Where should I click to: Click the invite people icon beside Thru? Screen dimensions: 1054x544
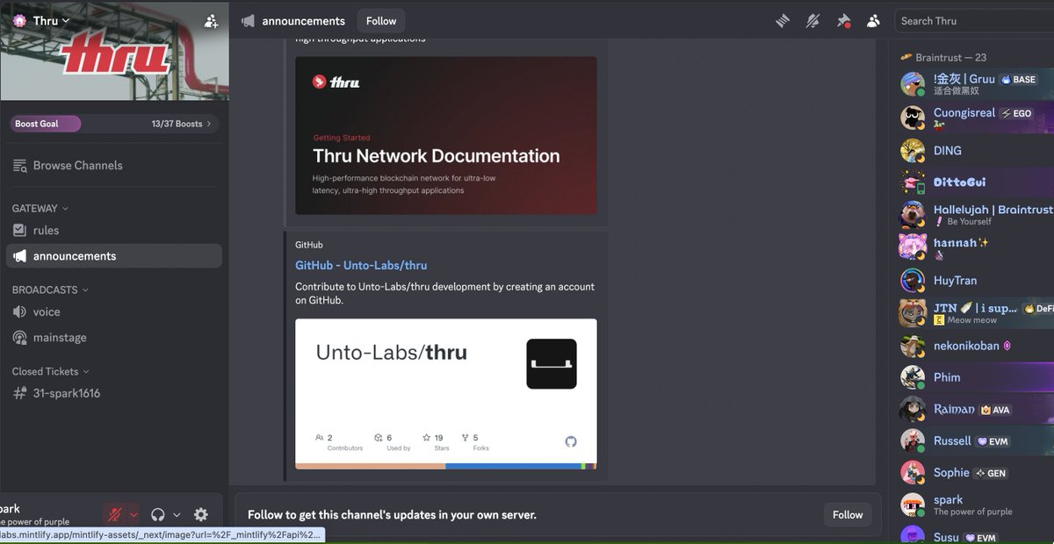pyautogui.click(x=211, y=21)
